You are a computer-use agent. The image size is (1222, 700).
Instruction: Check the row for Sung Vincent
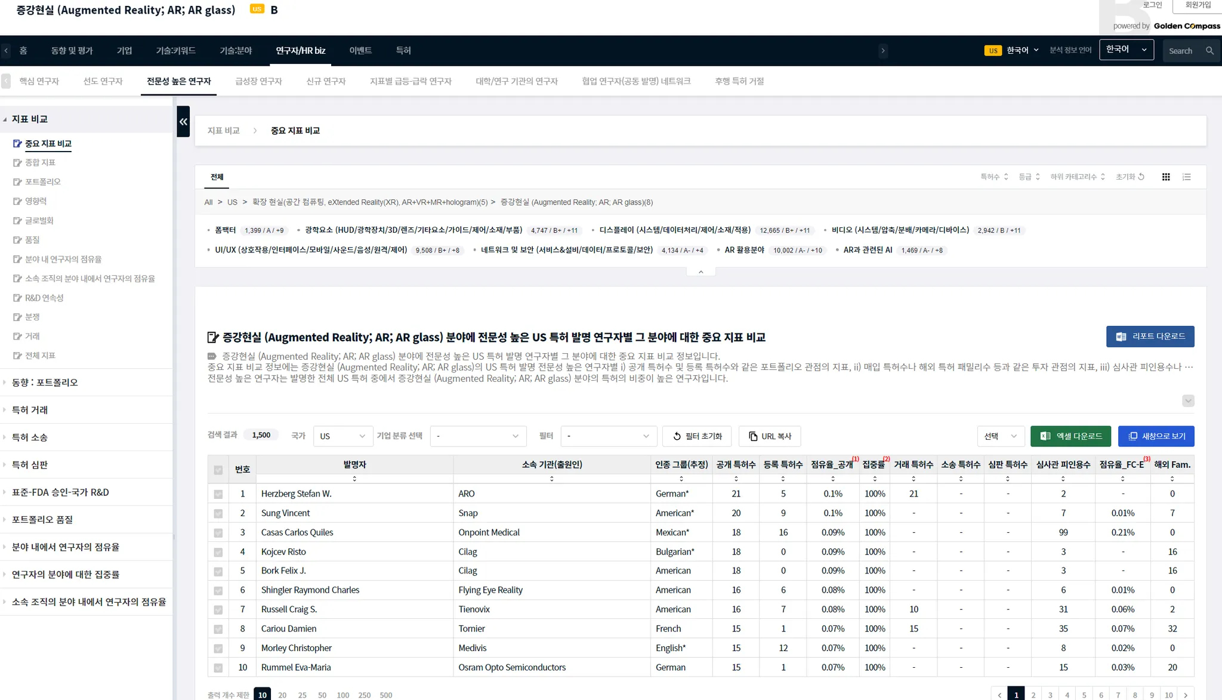218,513
